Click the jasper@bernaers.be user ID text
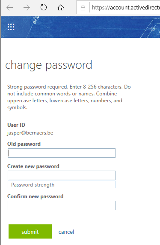The height and width of the screenshot is (245, 160). coord(30,133)
